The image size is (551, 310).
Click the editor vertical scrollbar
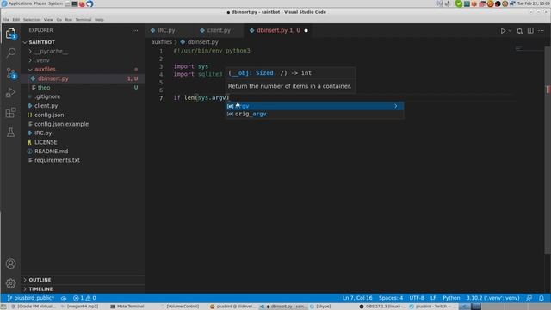(548, 150)
